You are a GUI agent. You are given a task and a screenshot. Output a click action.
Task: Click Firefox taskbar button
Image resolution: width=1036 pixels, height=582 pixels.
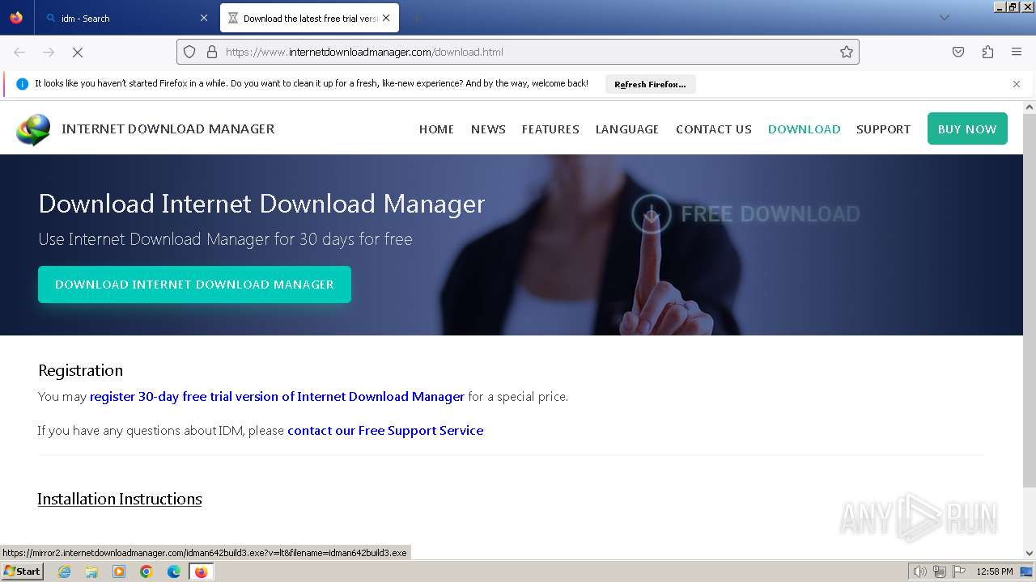click(x=201, y=571)
